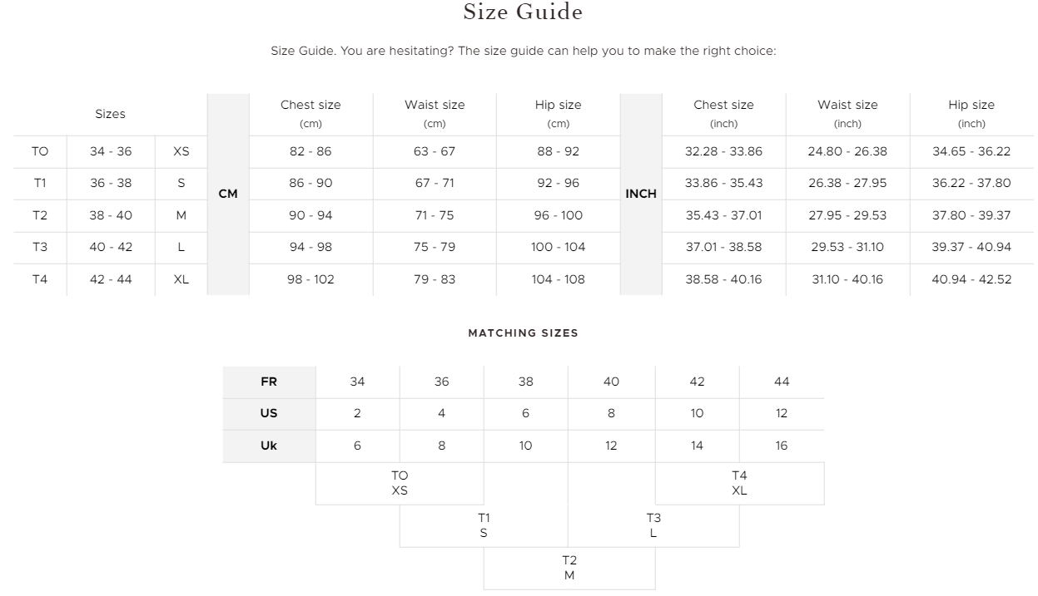The height and width of the screenshot is (596, 1038).
Task: Click the 31.10 - 40.16 waist cell
Action: [847, 279]
